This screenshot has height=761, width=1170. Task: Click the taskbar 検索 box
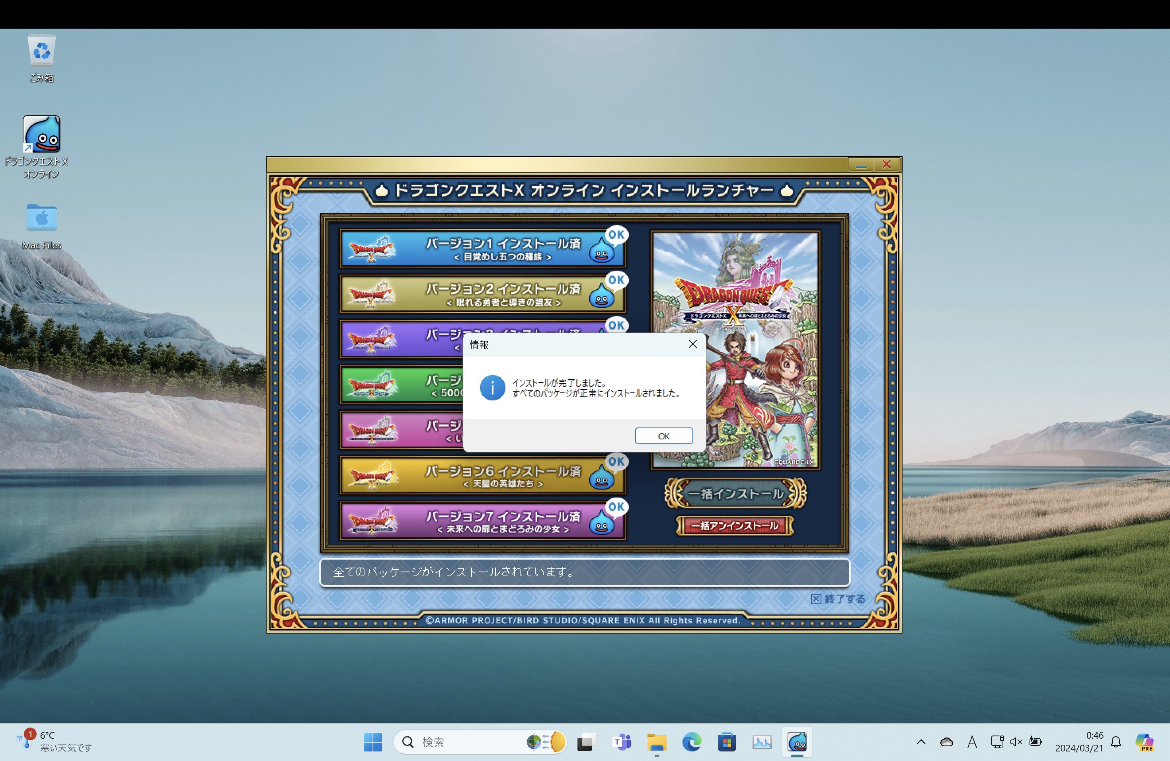coord(479,742)
